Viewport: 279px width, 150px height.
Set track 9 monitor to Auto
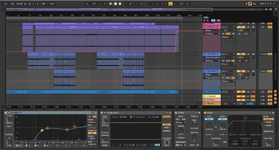tap(228, 34)
